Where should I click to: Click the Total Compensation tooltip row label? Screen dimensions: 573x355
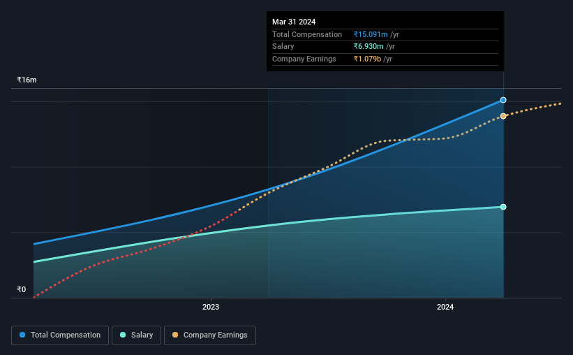point(307,34)
